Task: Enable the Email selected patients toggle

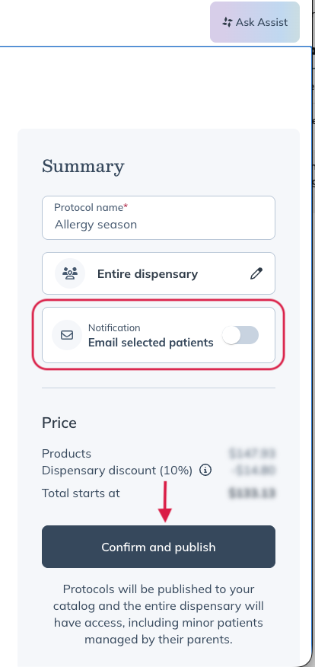Action: tap(240, 335)
